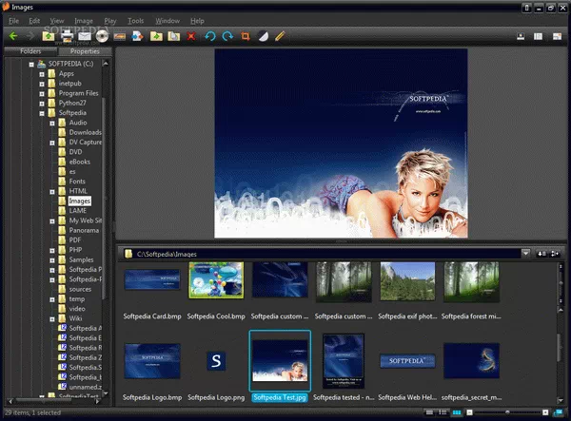The height and width of the screenshot is (421, 571).
Task: Switch to thumbnails view mode
Action: coord(456,413)
